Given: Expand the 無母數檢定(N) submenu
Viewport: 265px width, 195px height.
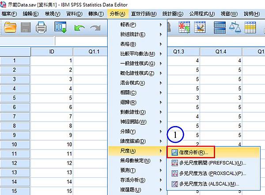Looking at the screenshot, I should pyautogui.click(x=137, y=161).
